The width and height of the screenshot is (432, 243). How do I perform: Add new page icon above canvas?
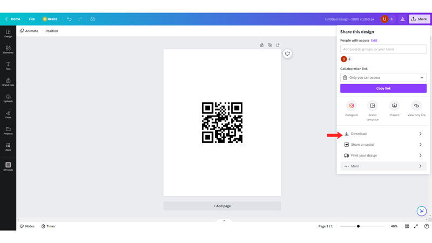[278, 45]
